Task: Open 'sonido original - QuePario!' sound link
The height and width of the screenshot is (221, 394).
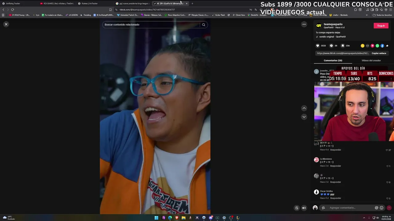Action: [332, 37]
